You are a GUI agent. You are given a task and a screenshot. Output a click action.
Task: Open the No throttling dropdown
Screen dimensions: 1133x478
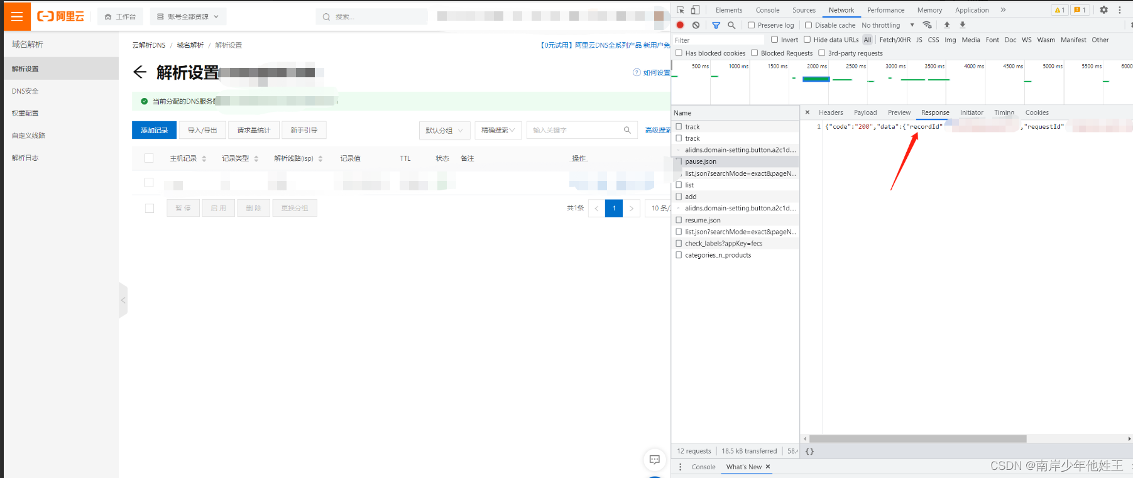click(887, 25)
